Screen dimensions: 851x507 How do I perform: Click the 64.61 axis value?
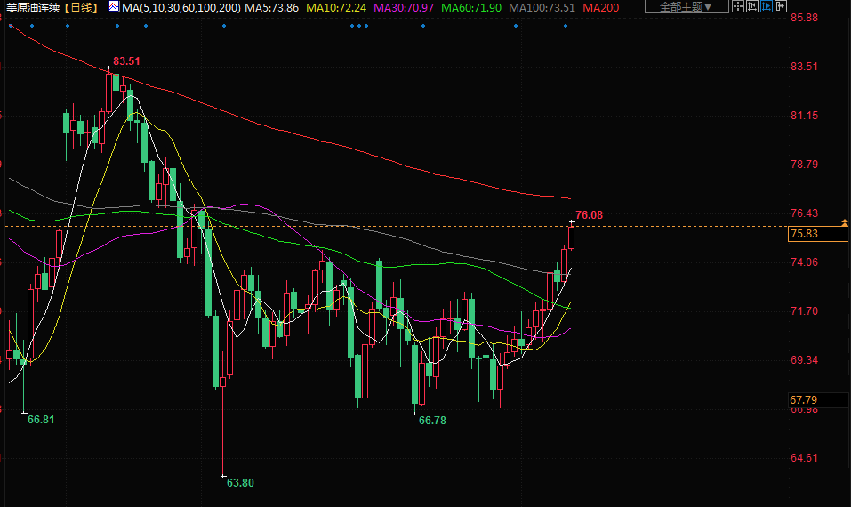pyautogui.click(x=804, y=457)
